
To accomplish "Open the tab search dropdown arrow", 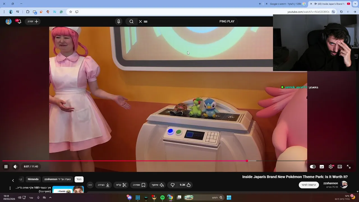I will pos(355,4).
